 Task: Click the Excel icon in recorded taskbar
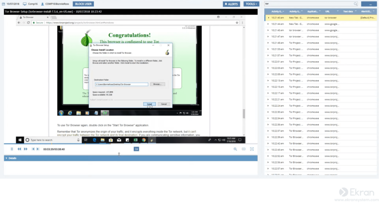(x=135, y=140)
